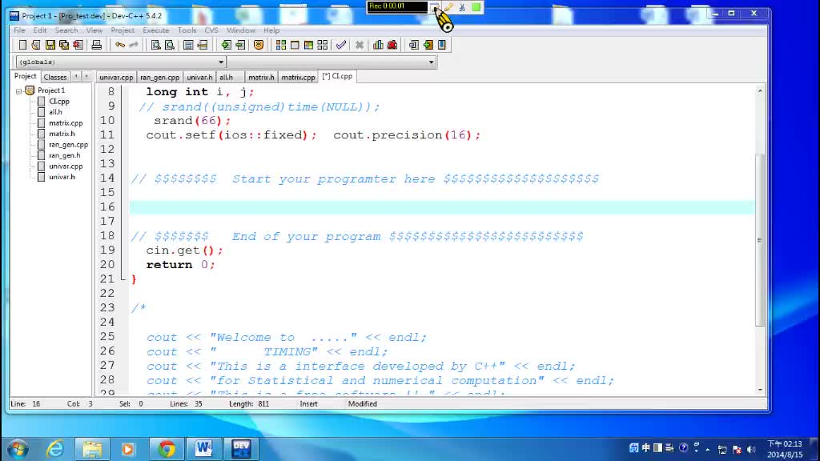Click the editor vertical scrollbar thumb
This screenshot has height=461, width=820.
pos(760,239)
